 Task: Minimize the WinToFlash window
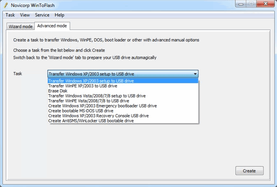point(240,4)
